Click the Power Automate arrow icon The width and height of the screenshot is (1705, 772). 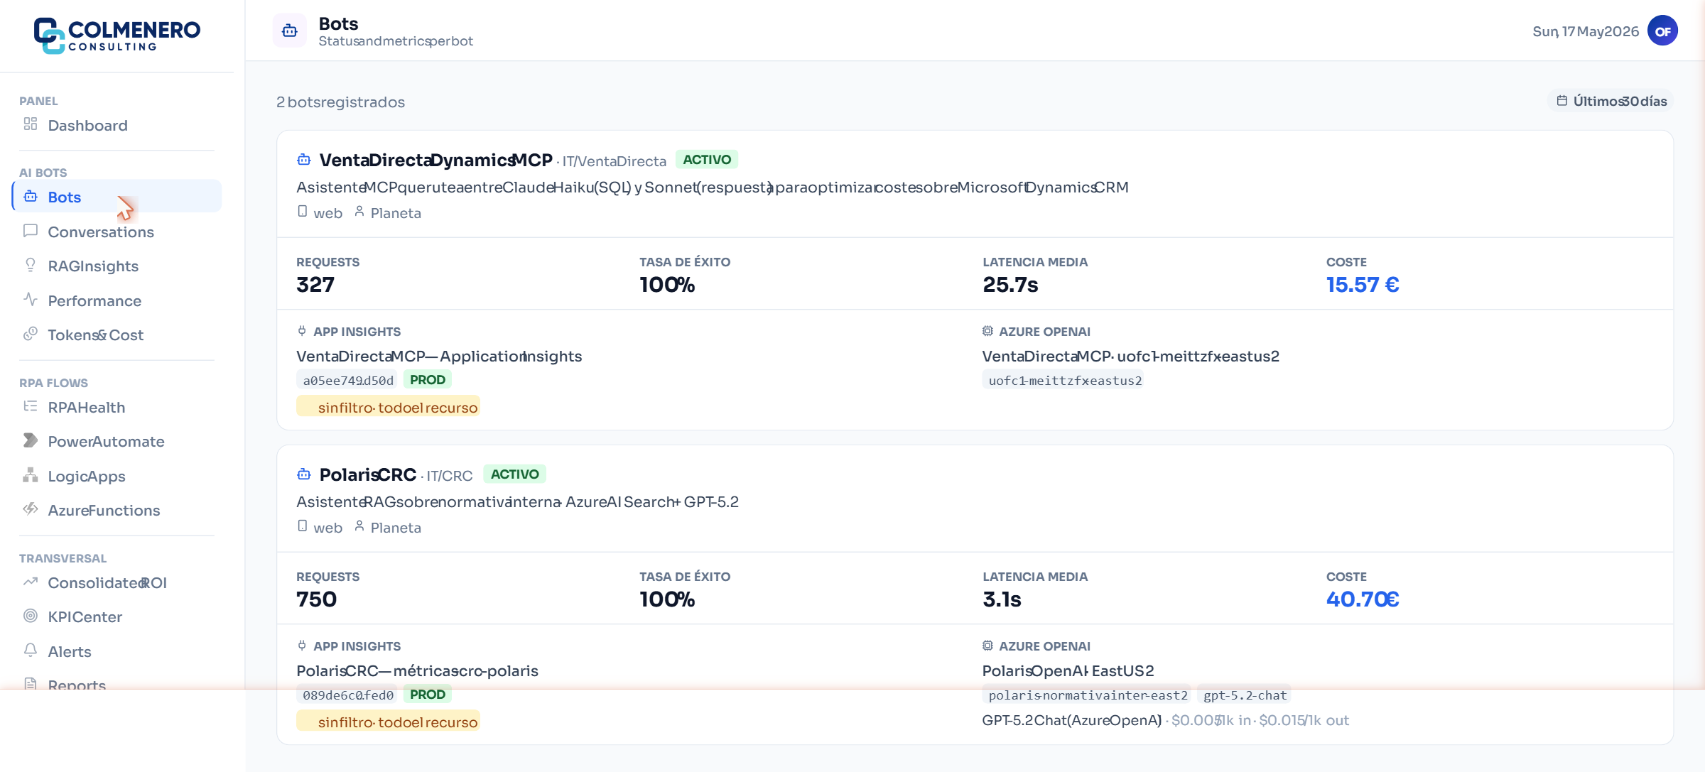pyautogui.click(x=31, y=440)
